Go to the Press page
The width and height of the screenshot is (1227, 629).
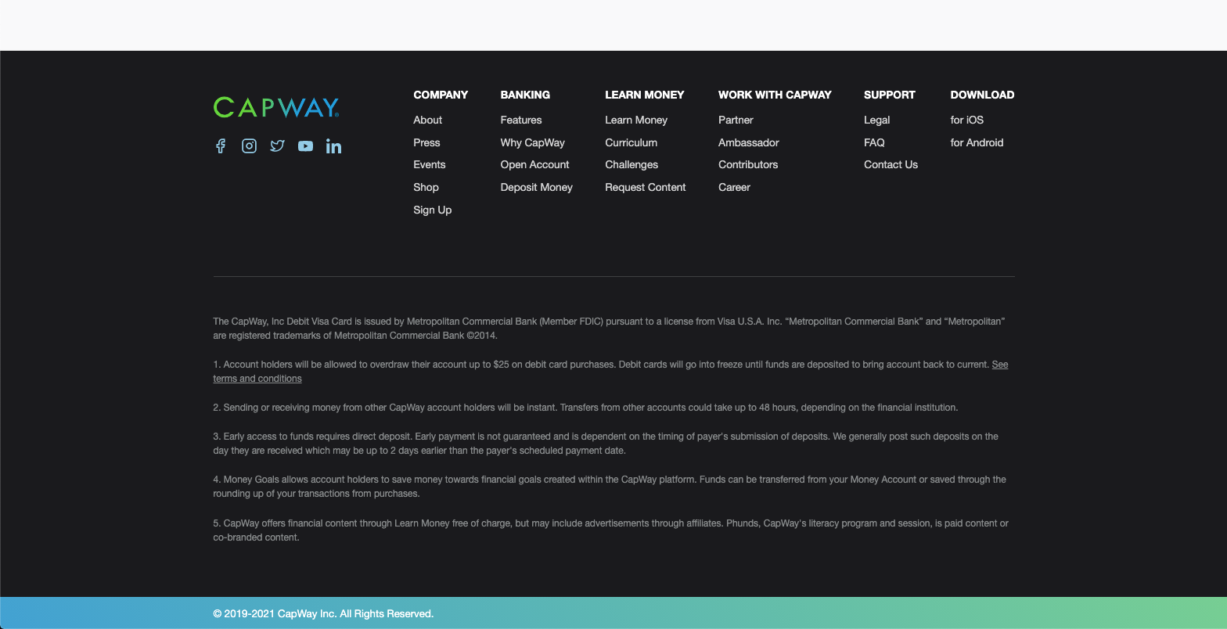tap(426, 142)
